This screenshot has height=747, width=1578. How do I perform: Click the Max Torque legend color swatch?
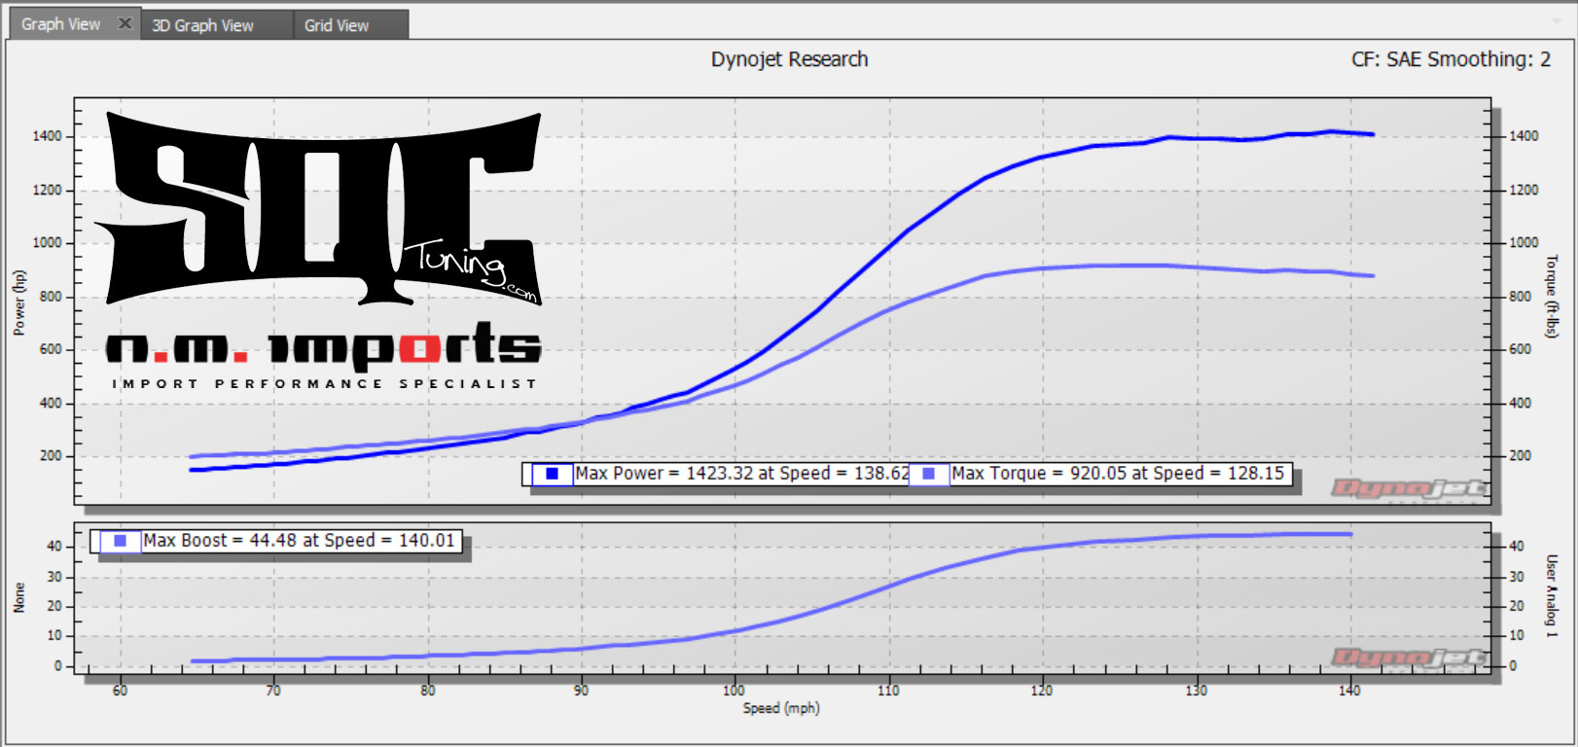pyautogui.click(x=929, y=474)
